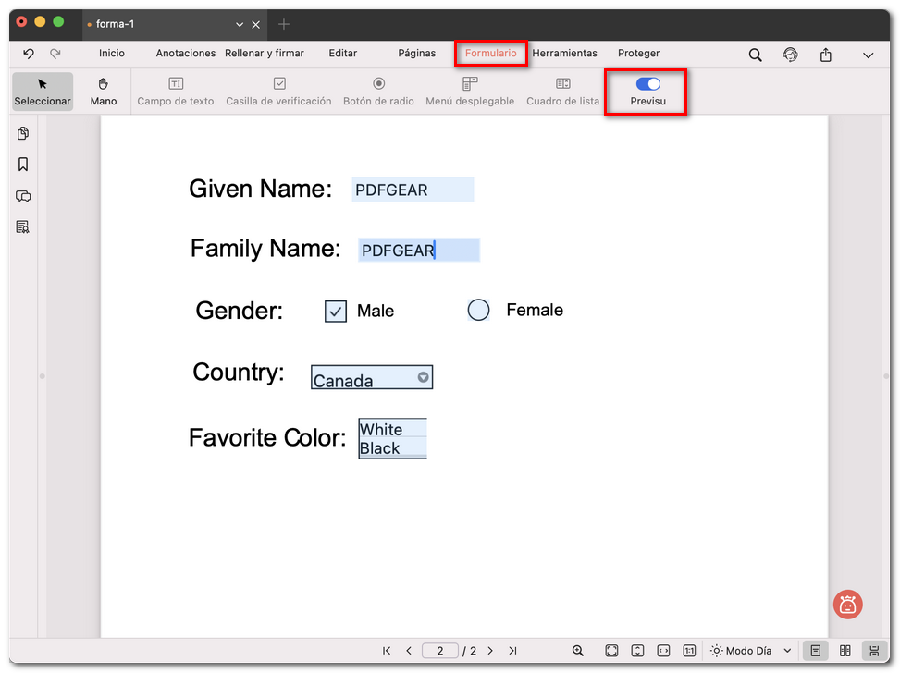Image resolution: width=900 pixels, height=673 pixels.
Task: Select the Mano hand tool
Action: pyautogui.click(x=104, y=92)
